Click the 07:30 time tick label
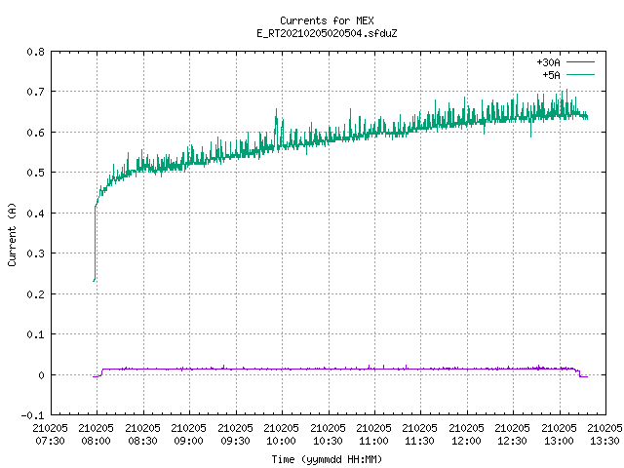 tap(50, 441)
